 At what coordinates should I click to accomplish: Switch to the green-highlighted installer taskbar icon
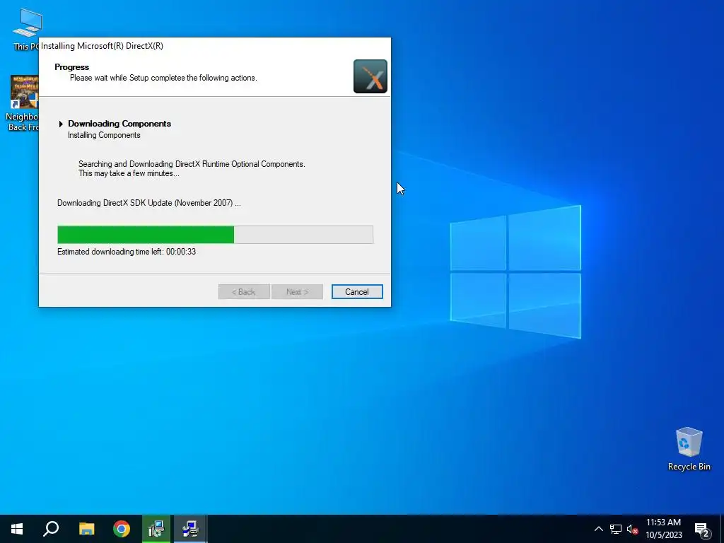(156, 529)
